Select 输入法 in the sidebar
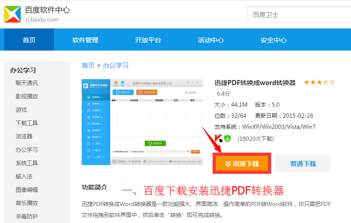Viewport: 351px width, 223px height. [x=24, y=177]
